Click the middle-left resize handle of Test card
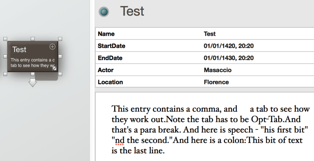The height and width of the screenshot is (161, 314). point(5,56)
